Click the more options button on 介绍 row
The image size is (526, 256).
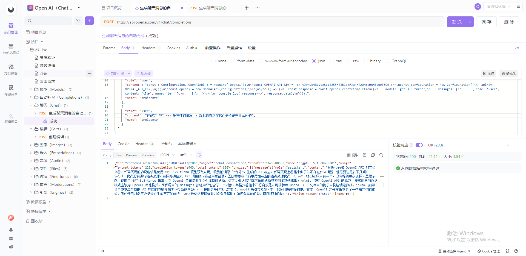coord(89,73)
